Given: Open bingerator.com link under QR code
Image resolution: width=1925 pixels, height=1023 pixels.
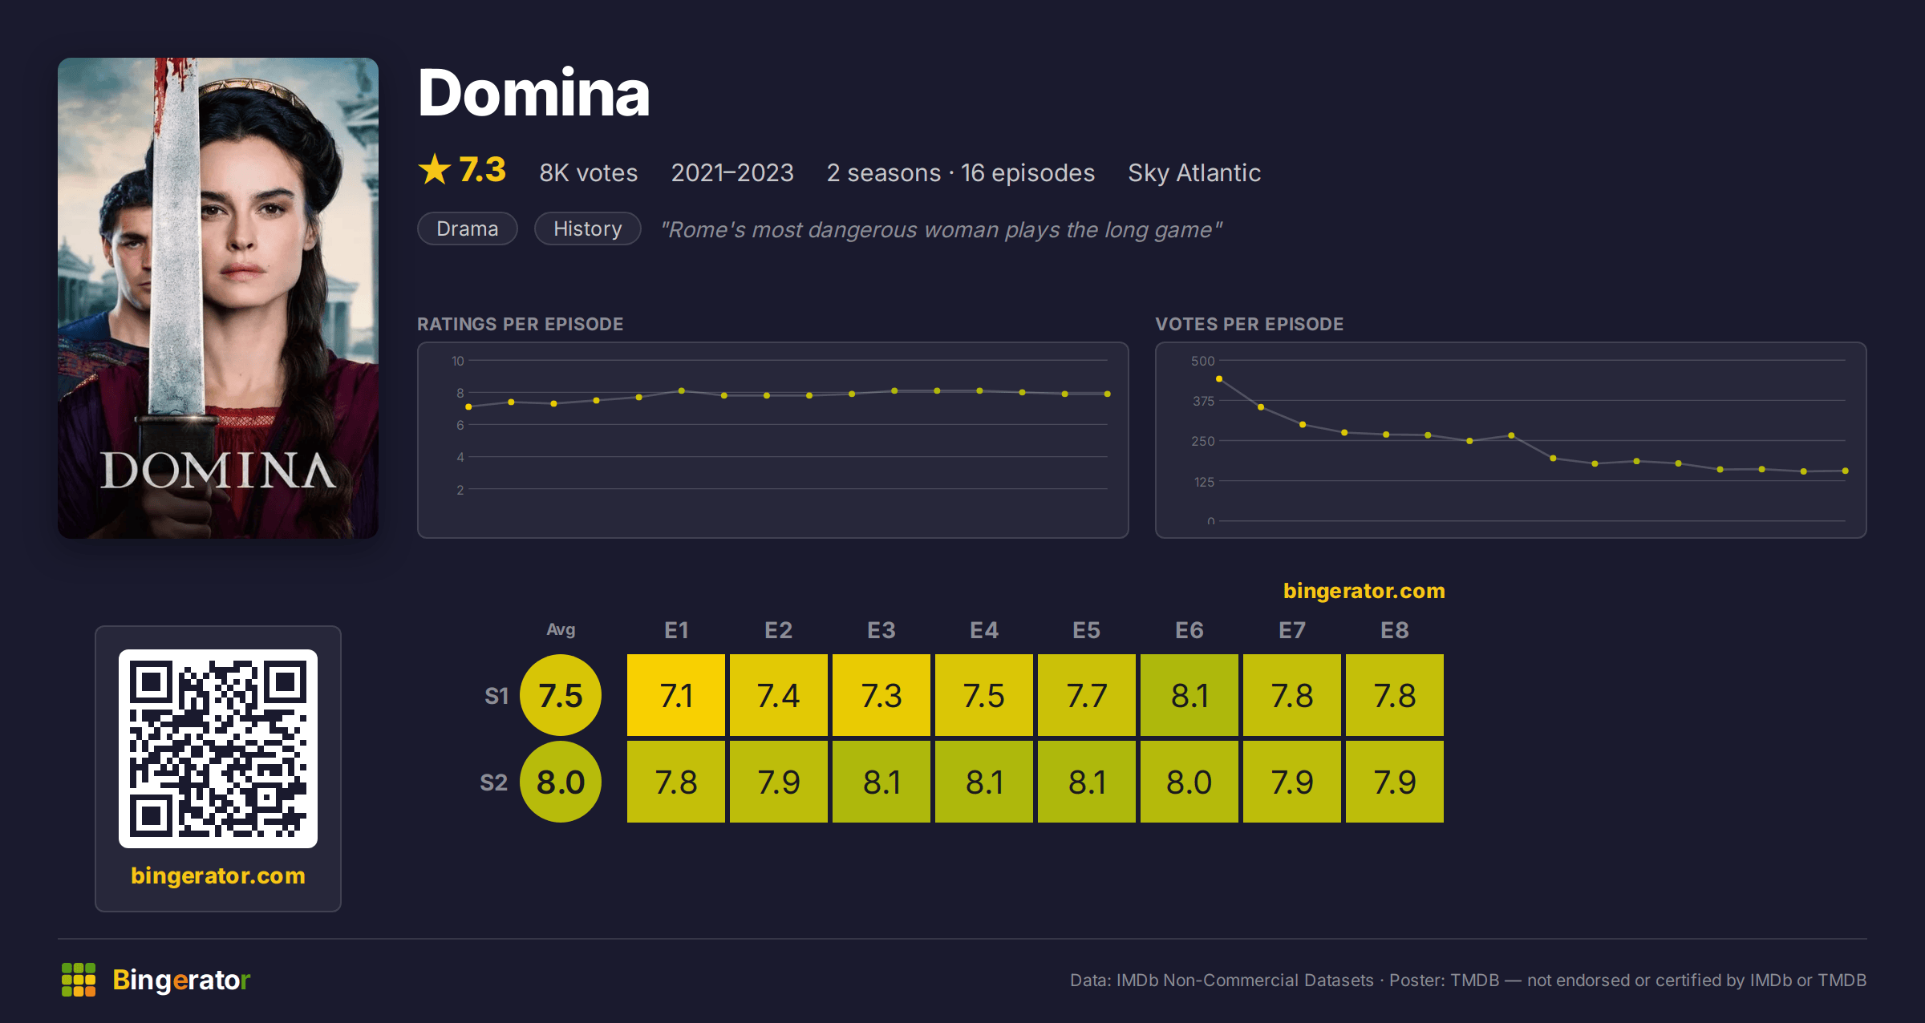Looking at the screenshot, I should pyautogui.click(x=218, y=875).
